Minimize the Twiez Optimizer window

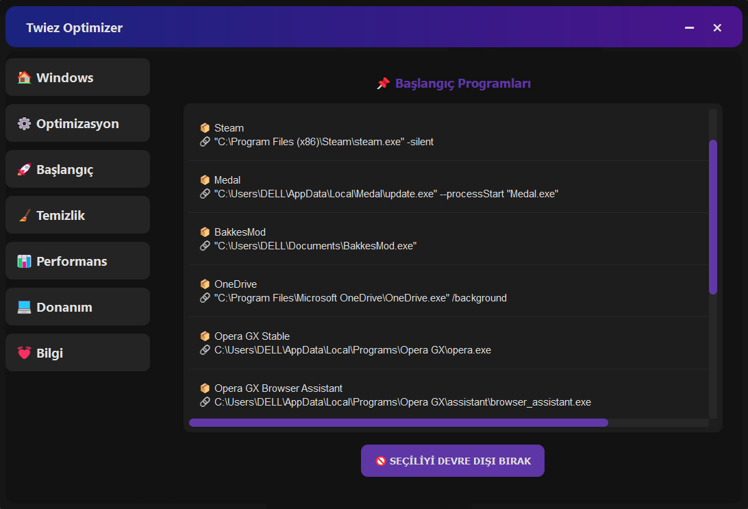coord(689,27)
